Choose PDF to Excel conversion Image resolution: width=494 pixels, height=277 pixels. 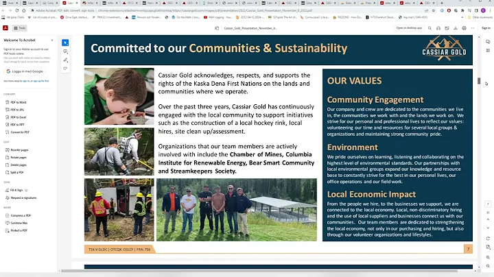coord(16,117)
